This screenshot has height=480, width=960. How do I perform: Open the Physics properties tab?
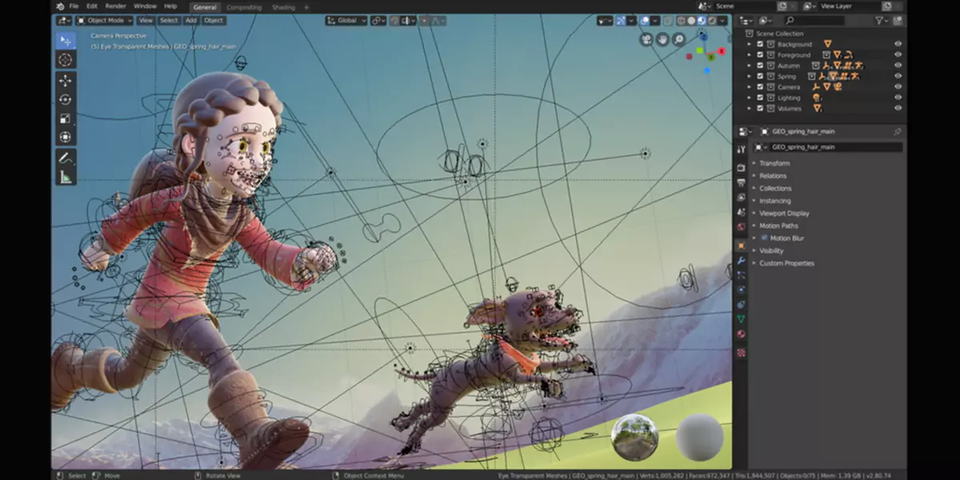741,290
